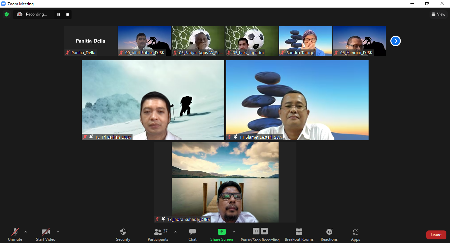450x243 pixels.
Task: Click 14_Slamet Lestari_SDA video tile
Action: pyautogui.click(x=297, y=100)
